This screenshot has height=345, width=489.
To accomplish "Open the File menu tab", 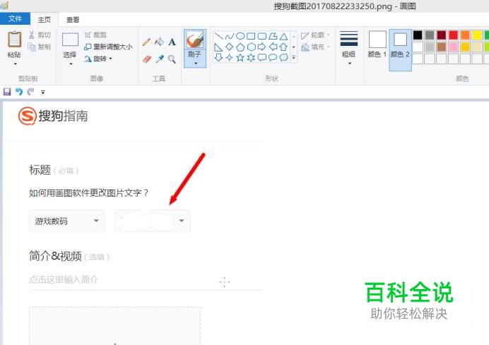I will pos(15,18).
